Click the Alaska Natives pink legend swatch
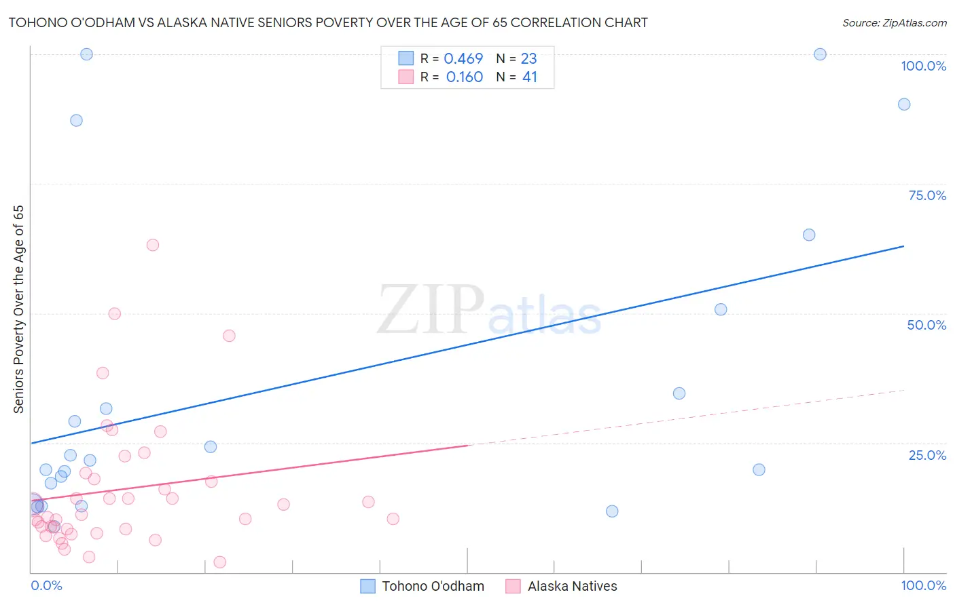Screen dimensions: 955x605 click(513, 586)
